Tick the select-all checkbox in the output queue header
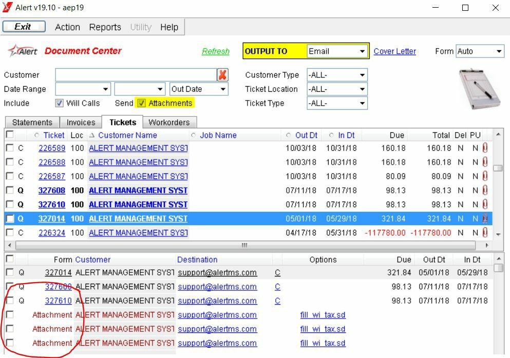The height and width of the screenshot is (358, 510). [x=10, y=259]
